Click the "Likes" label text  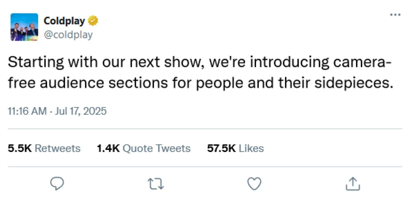coord(251,148)
